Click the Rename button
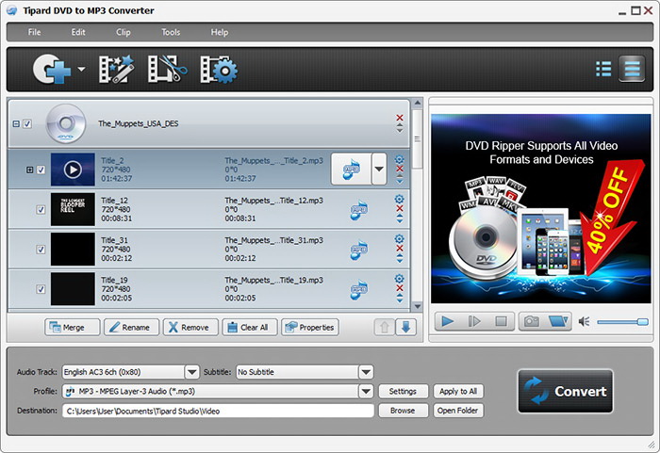 point(131,327)
